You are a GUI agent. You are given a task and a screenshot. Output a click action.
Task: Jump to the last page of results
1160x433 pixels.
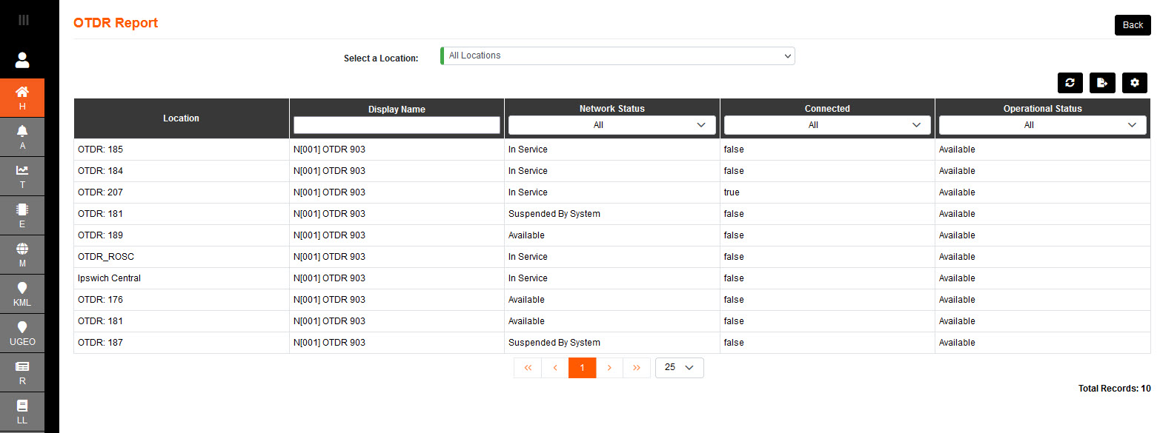637,367
